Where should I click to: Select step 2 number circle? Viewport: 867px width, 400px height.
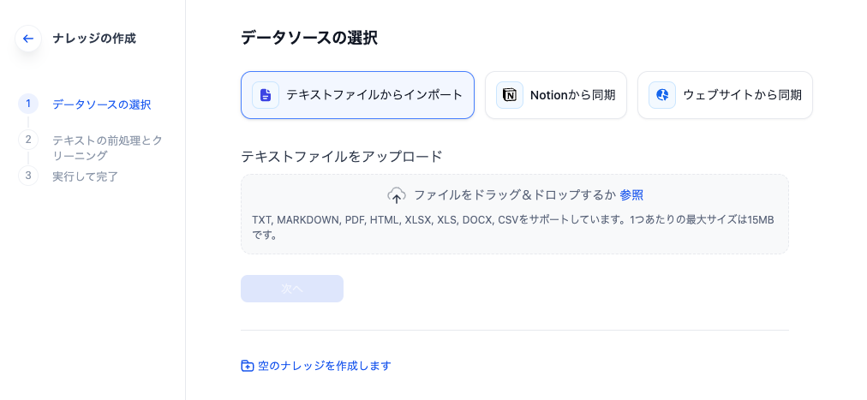point(28,139)
